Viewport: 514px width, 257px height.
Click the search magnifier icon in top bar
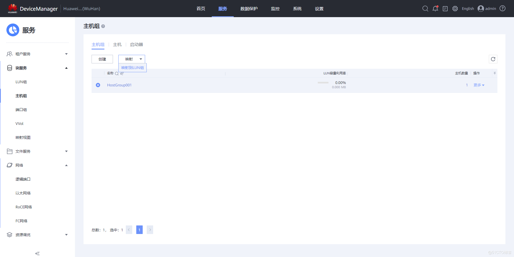tap(425, 9)
